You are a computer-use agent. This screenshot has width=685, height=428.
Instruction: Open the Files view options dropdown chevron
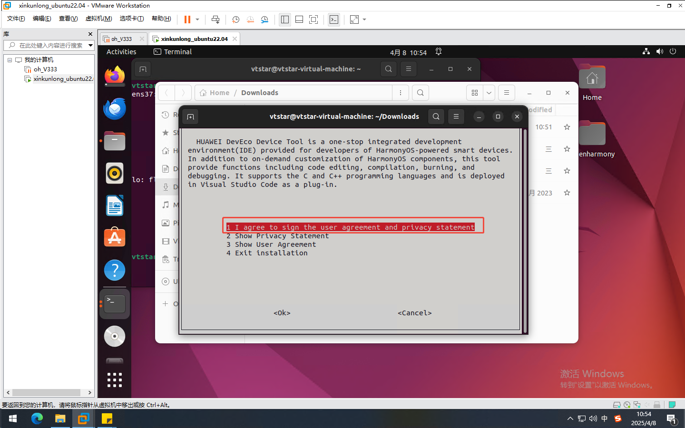point(489,93)
